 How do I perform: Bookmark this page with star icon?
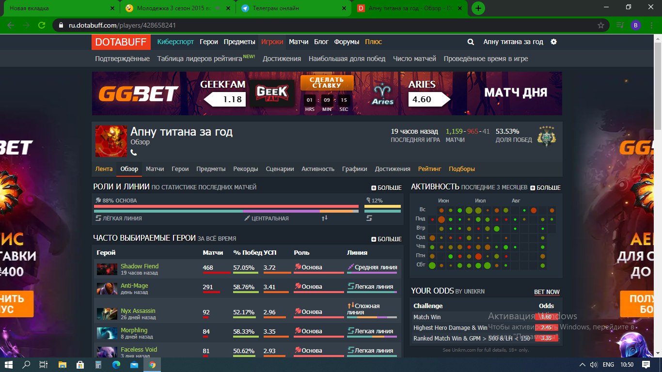(601, 25)
